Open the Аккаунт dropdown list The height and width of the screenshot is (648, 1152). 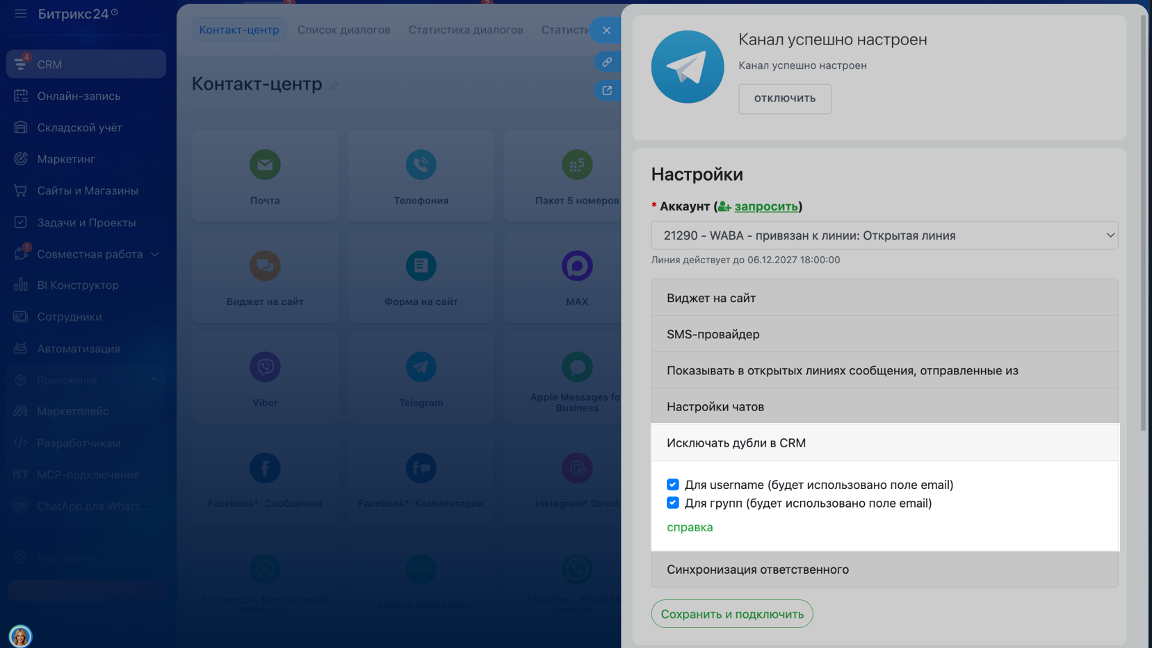coord(884,235)
